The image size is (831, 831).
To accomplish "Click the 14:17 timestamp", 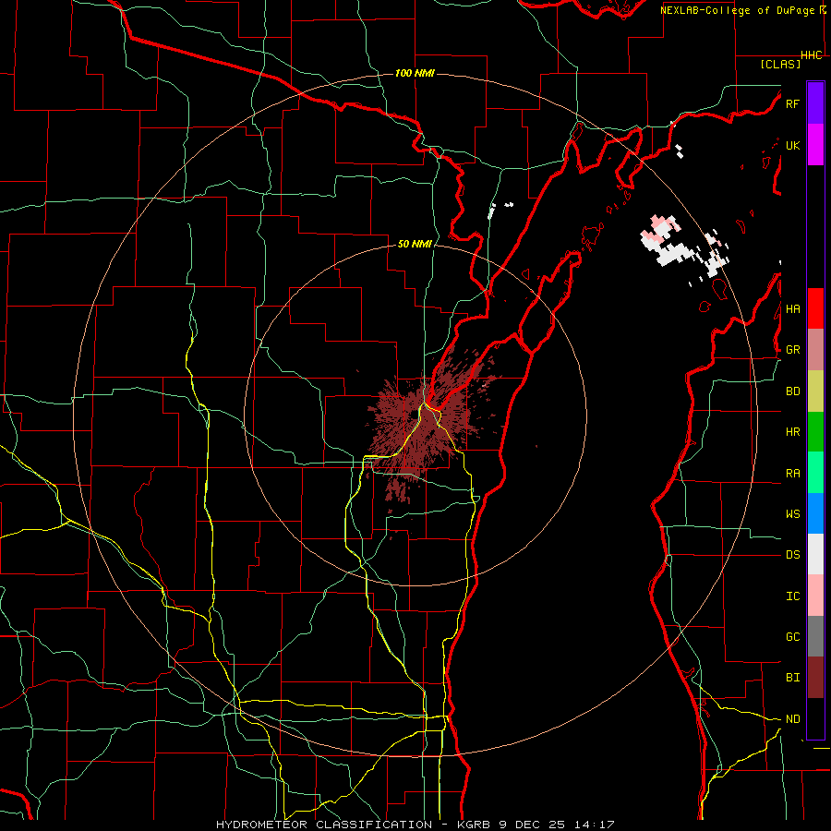I will (x=593, y=825).
